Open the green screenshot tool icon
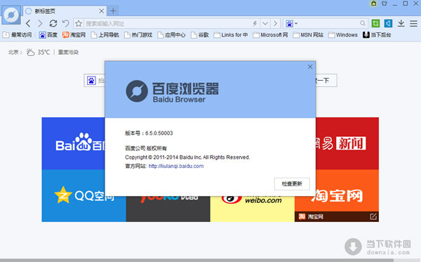 click(x=375, y=24)
